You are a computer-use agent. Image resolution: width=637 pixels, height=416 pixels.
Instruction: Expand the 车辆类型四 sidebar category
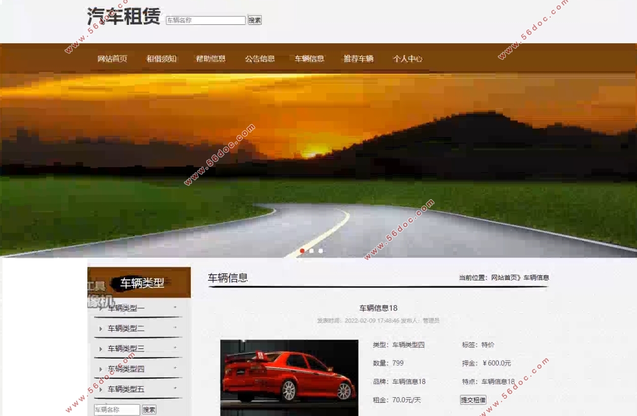126,369
